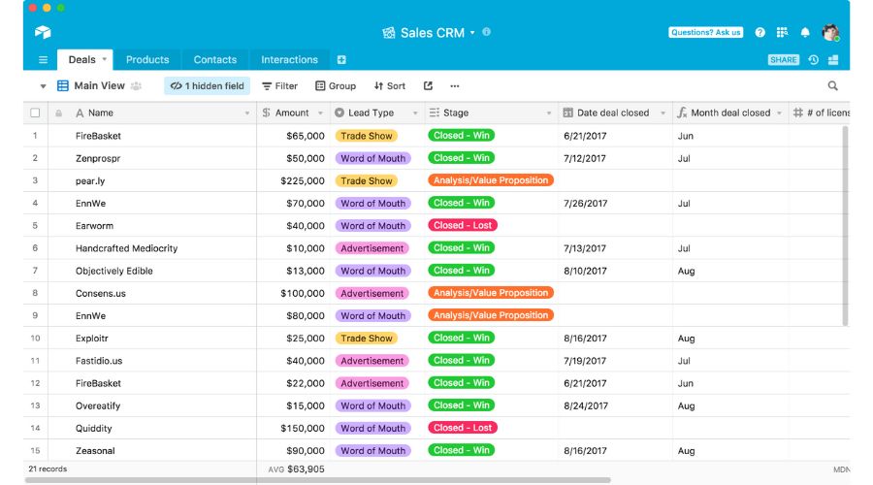Click the Sales CRM base icon
Viewport: 873px width, 485px height.
[389, 33]
